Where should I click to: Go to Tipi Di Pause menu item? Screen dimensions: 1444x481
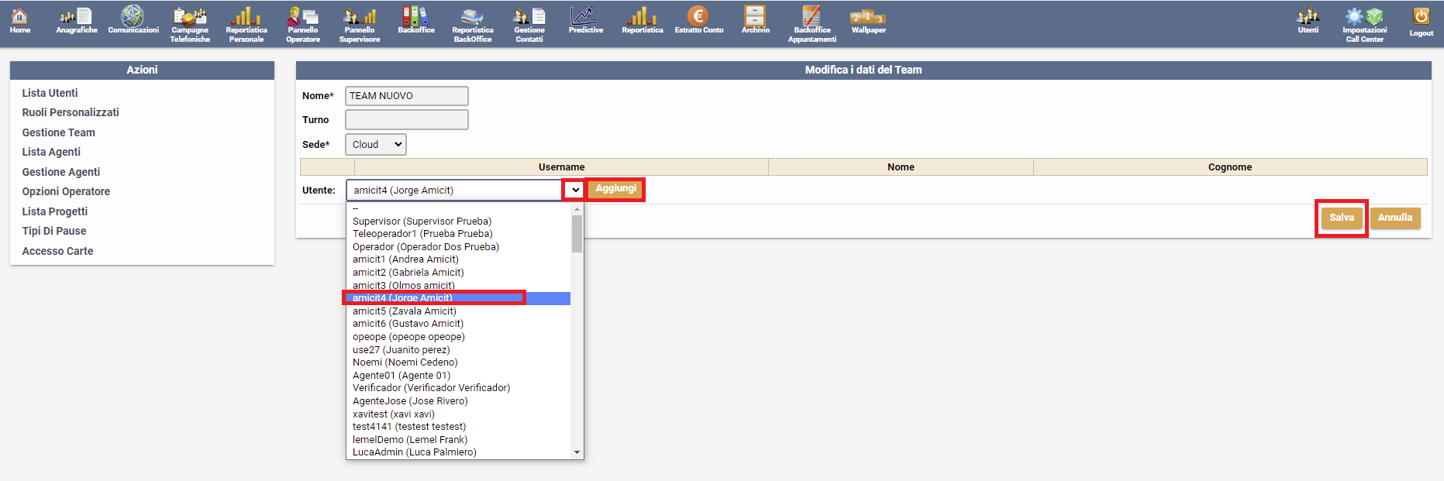(54, 231)
